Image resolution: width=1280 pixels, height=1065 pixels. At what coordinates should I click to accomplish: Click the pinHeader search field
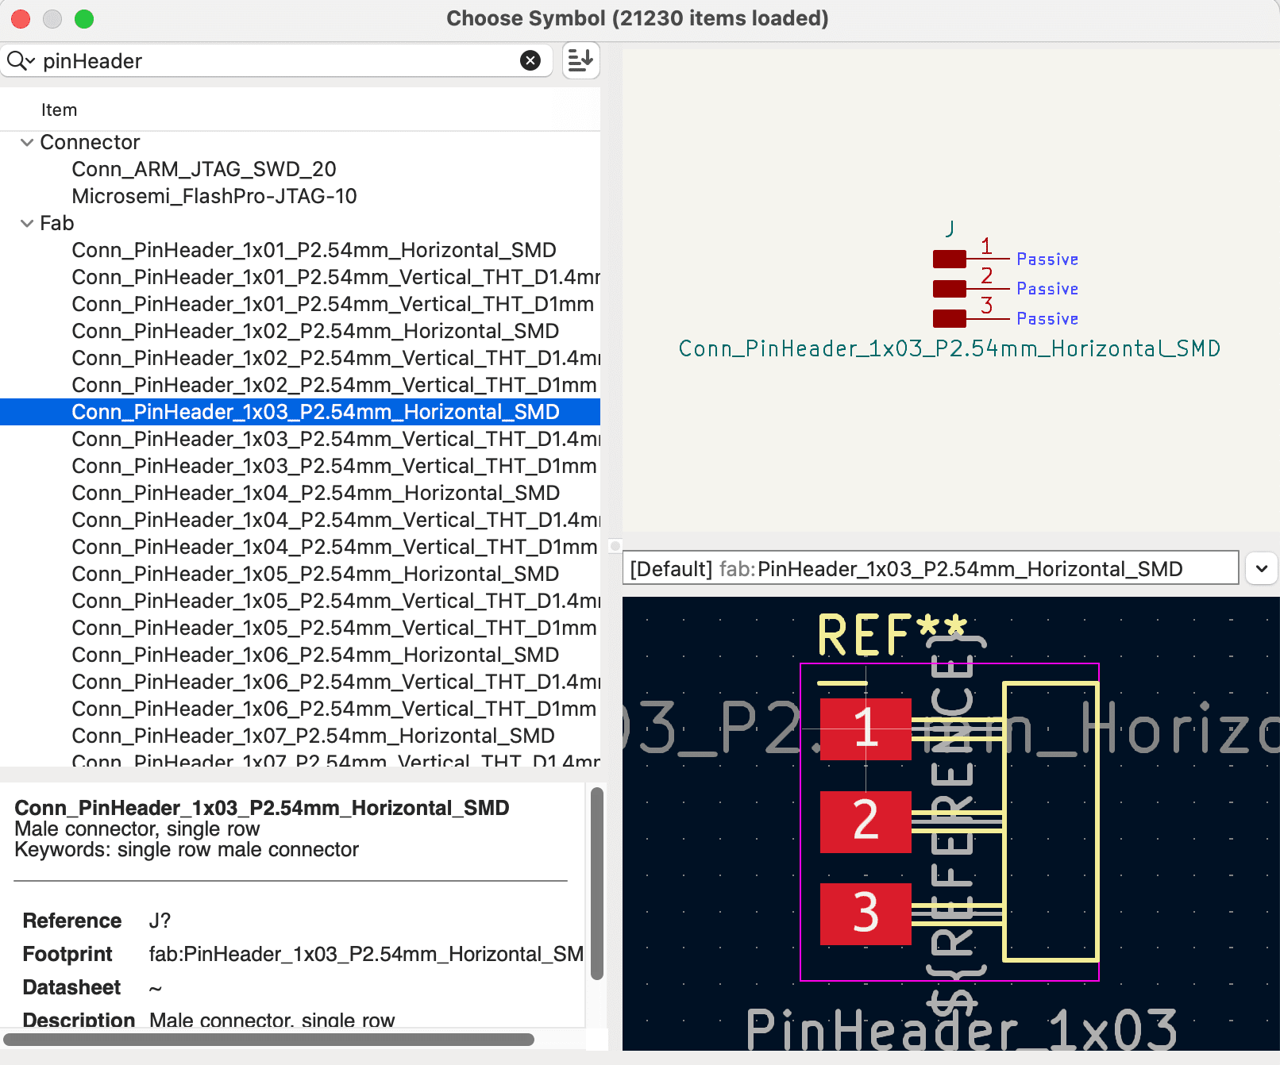point(278,60)
